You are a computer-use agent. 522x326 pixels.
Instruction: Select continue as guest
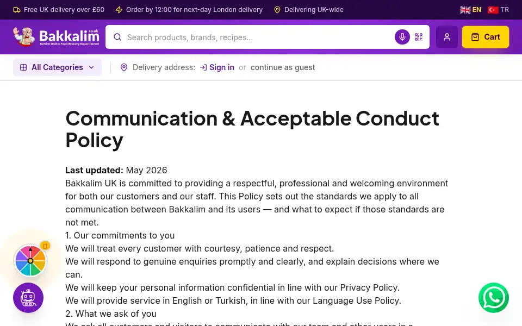pyautogui.click(x=283, y=67)
